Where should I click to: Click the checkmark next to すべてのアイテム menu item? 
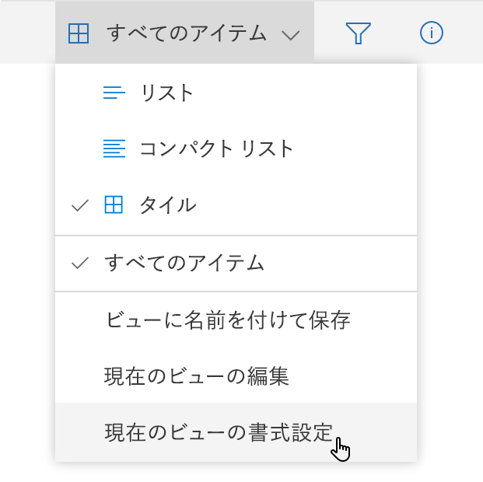[80, 263]
